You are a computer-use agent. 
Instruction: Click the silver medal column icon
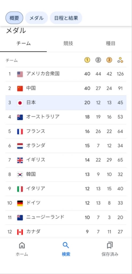98,60
